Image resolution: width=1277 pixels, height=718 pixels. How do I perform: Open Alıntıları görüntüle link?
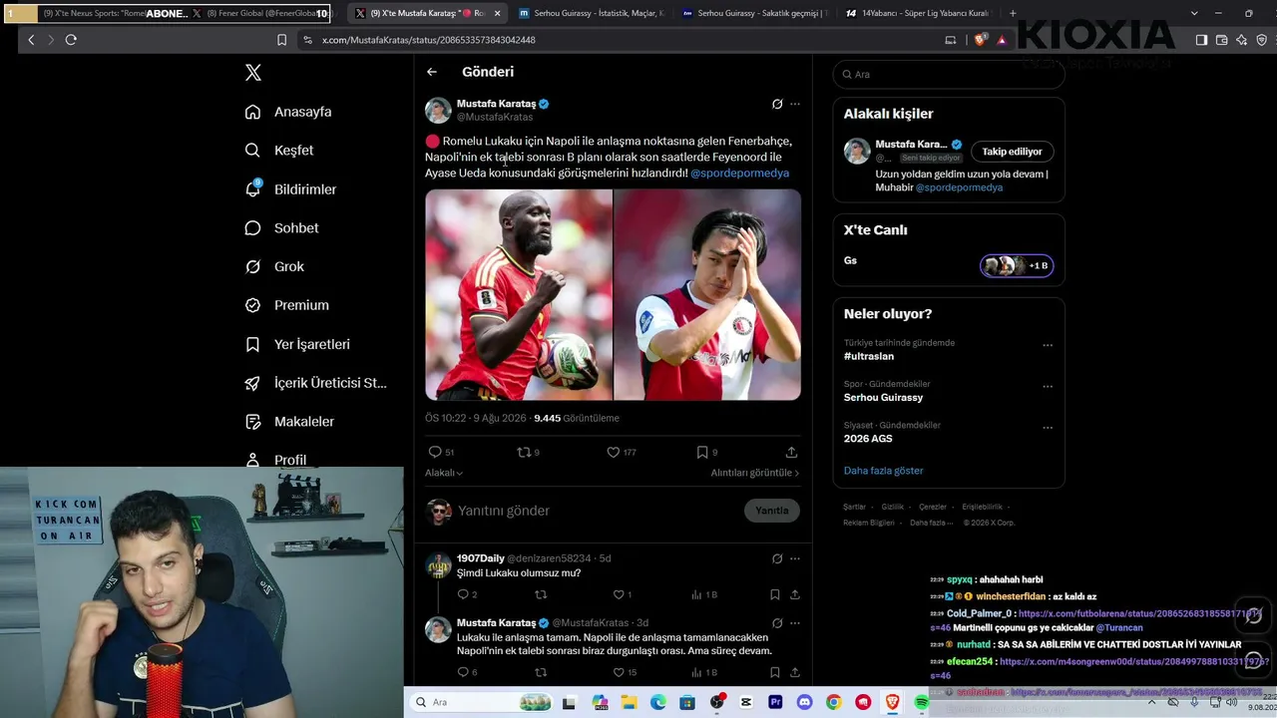pyautogui.click(x=755, y=473)
